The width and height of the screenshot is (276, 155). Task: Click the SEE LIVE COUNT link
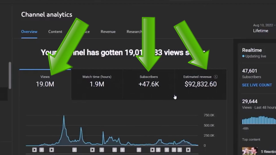click(257, 85)
